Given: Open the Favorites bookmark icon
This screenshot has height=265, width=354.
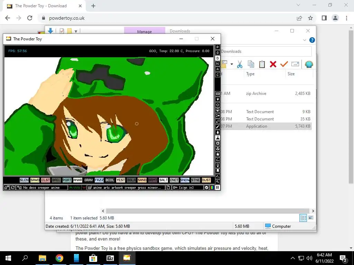Looking at the screenshot, I should [218, 171].
